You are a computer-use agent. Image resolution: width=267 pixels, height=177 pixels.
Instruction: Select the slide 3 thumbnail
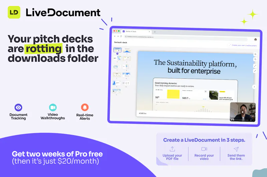tap(117, 58)
